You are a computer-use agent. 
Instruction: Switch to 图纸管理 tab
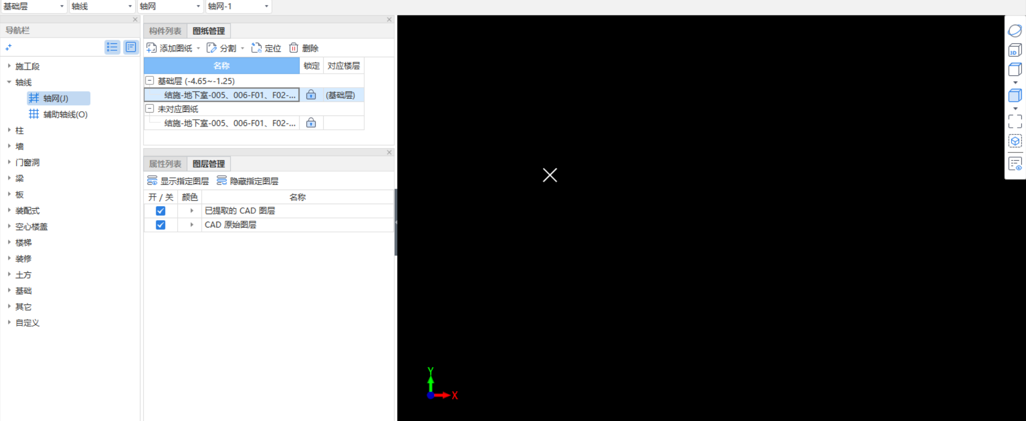[x=209, y=31]
